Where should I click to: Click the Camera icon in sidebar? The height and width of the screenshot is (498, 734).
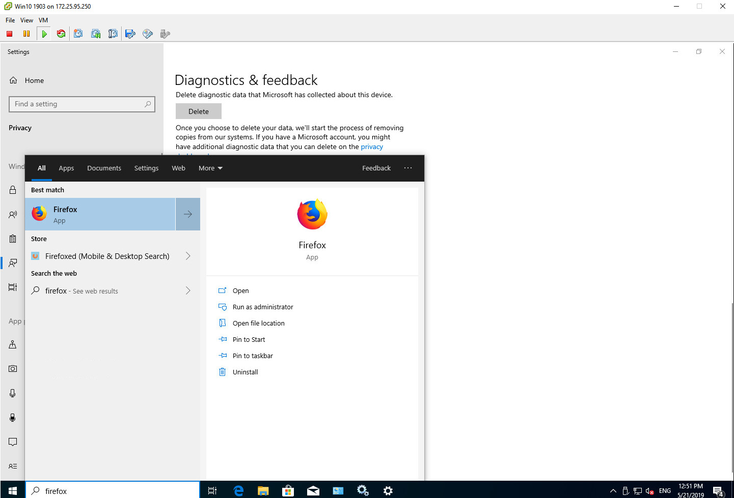pyautogui.click(x=13, y=368)
